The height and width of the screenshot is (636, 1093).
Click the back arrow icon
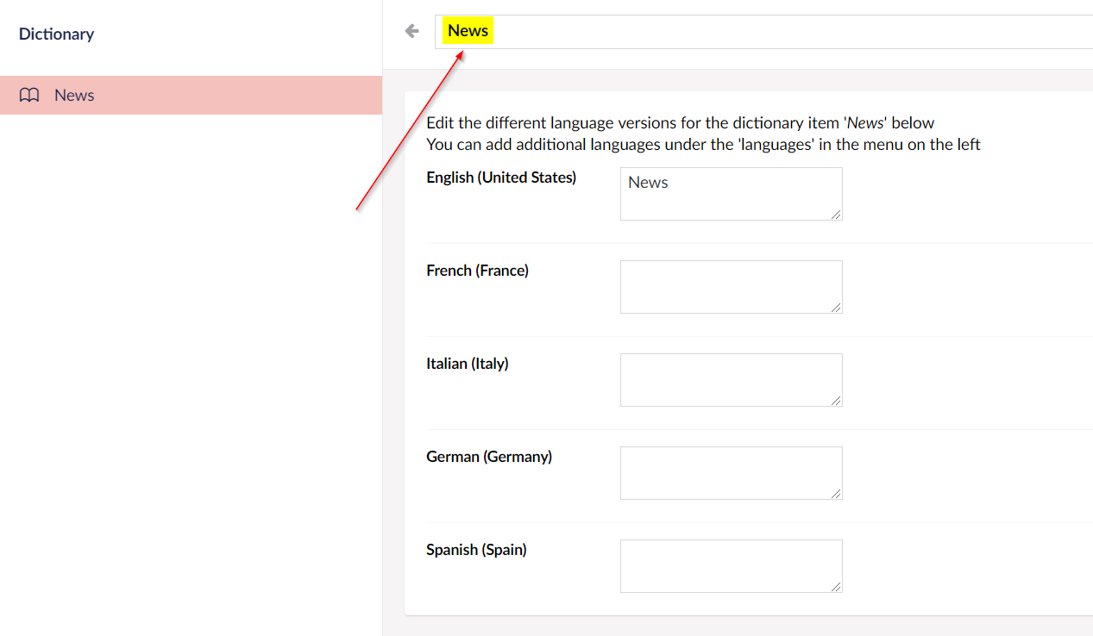pos(412,31)
